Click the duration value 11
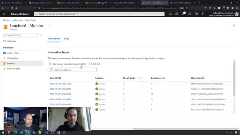Screen dimensions: 240x135 click(152, 94)
